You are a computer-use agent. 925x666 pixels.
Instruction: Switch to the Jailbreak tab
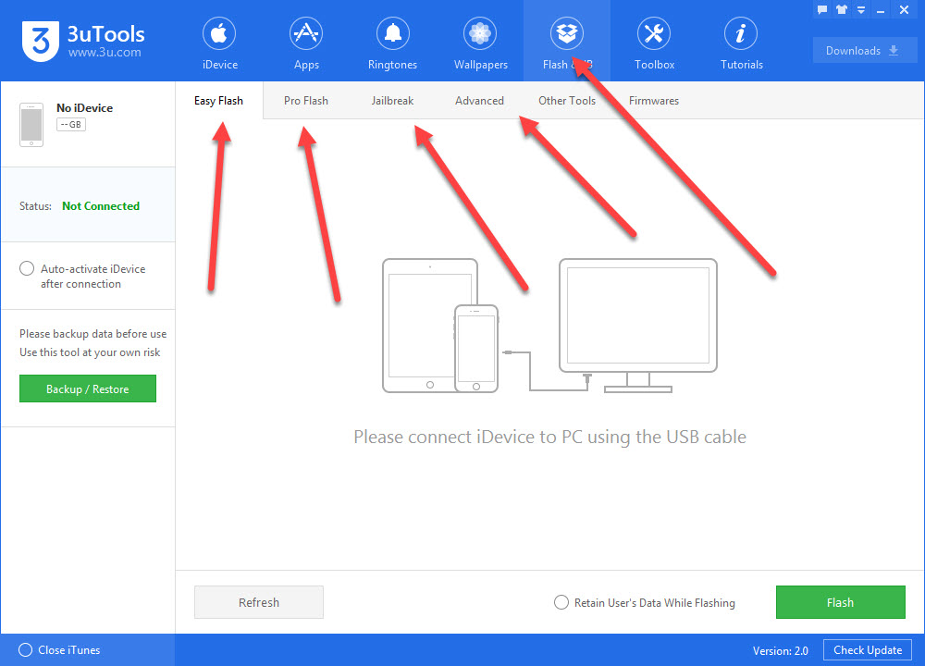[x=392, y=101]
